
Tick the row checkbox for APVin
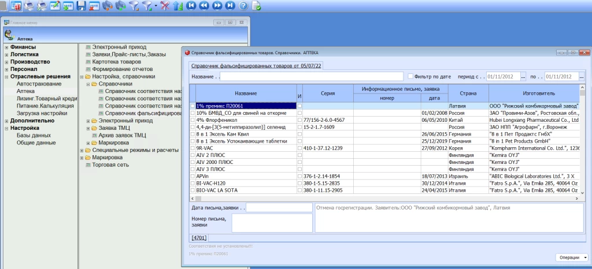coord(193,176)
